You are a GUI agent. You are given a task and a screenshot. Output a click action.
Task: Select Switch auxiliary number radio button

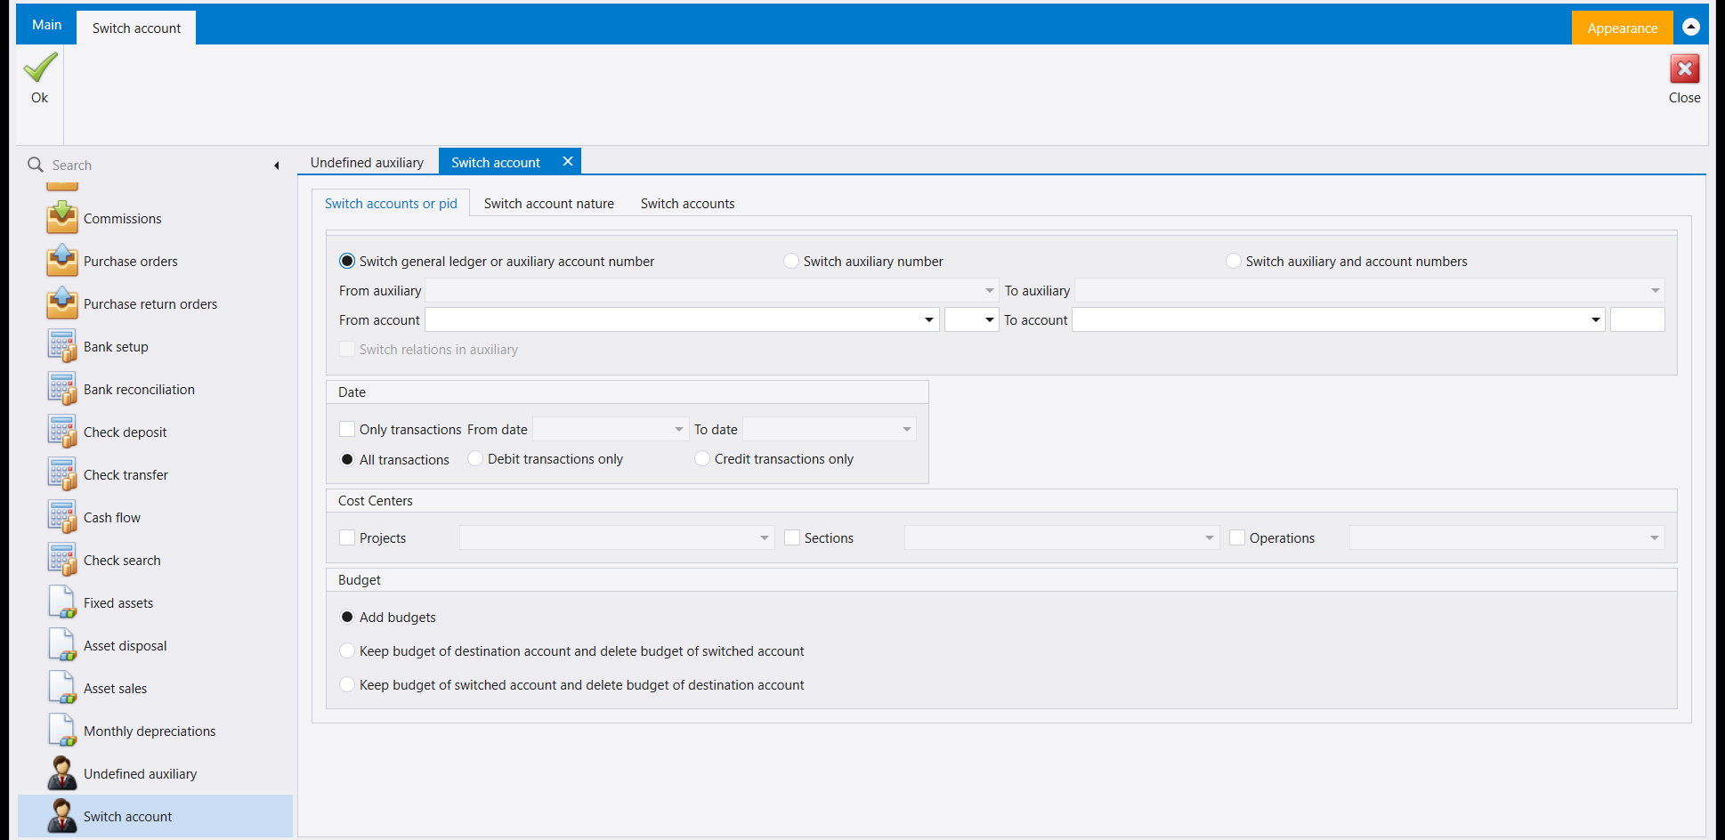(x=791, y=261)
